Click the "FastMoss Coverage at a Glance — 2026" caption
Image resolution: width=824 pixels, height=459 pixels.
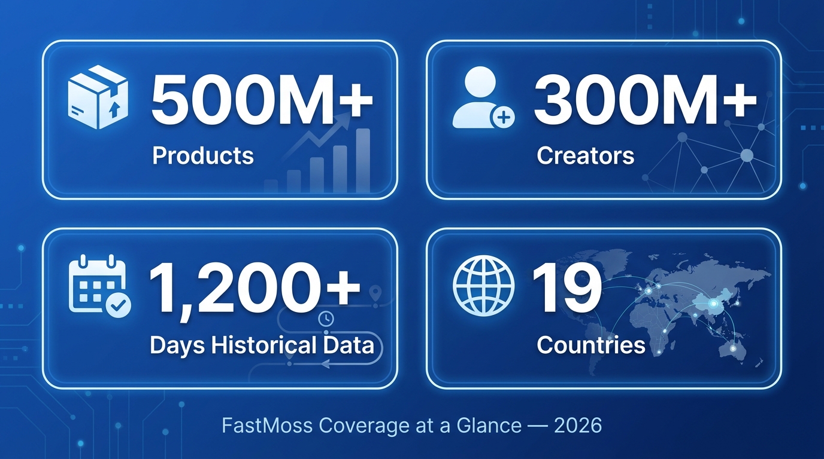pyautogui.click(x=411, y=426)
